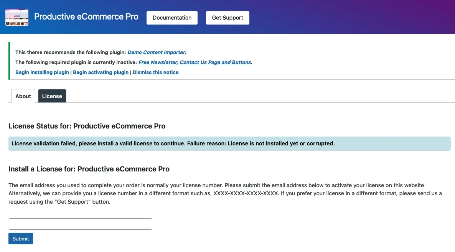
Task: Submit the license form
Action: (x=21, y=239)
